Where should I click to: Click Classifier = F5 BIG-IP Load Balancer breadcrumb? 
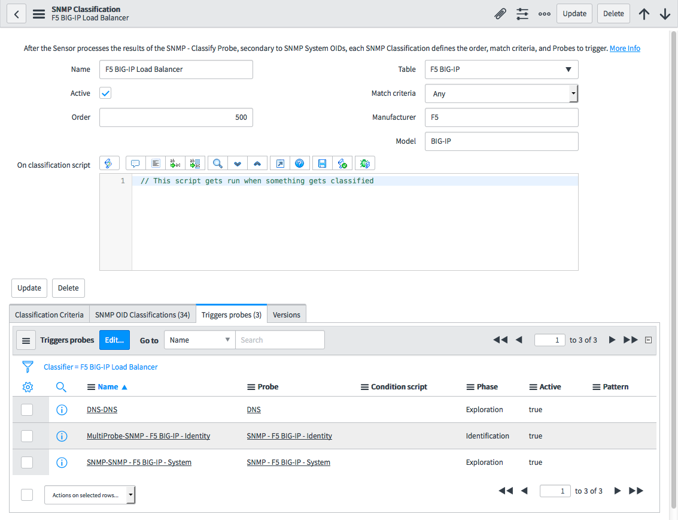pos(101,367)
